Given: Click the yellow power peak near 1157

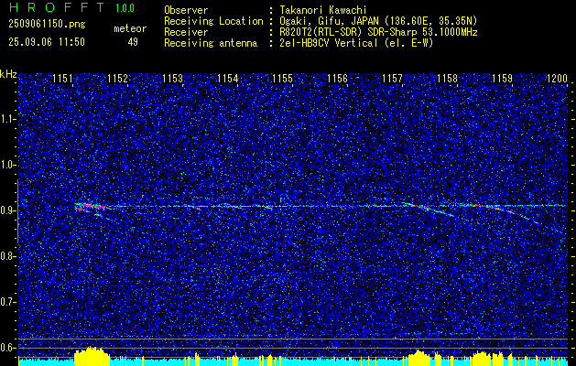Looking at the screenshot, I should (418, 358).
